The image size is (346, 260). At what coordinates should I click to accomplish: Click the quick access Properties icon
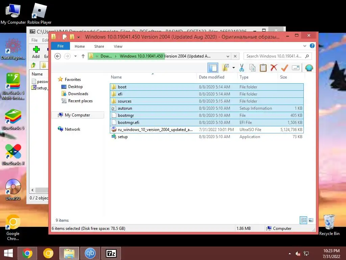click(65, 37)
